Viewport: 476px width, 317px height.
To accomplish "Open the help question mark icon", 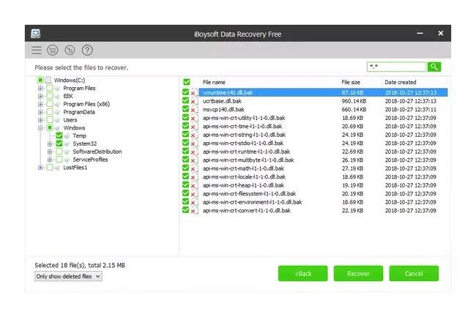I will (87, 50).
